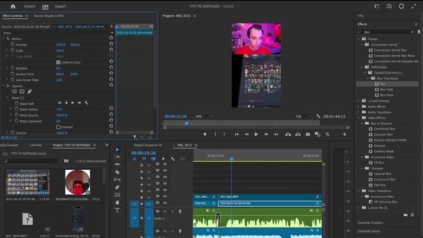Viewport: 423px width, 238px height.
Task: Open the Effect Controls panel tab
Action: click(x=13, y=16)
